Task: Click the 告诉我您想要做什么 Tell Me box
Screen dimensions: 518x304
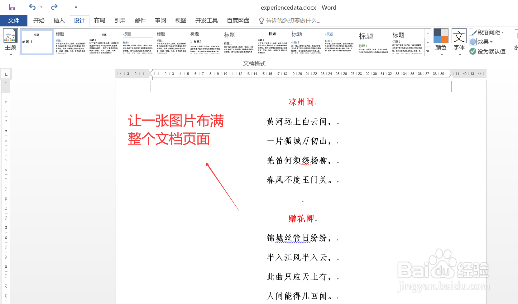Action: click(x=292, y=21)
